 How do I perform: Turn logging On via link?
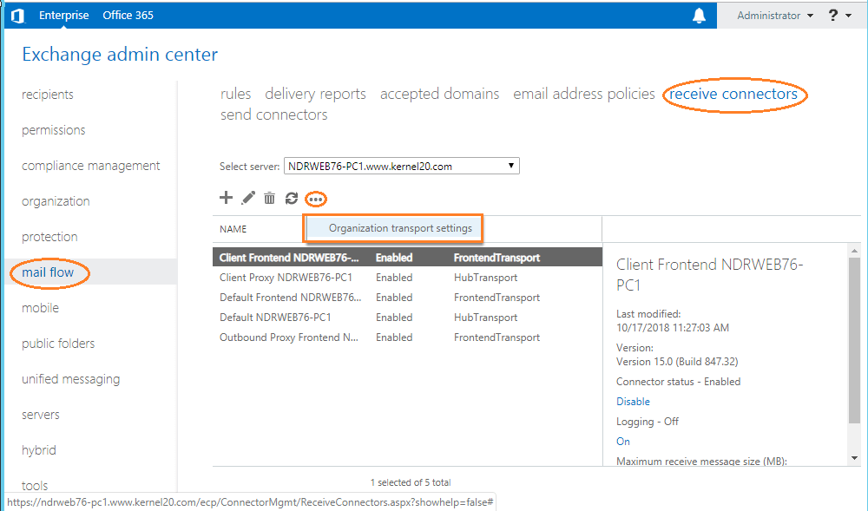click(x=622, y=442)
